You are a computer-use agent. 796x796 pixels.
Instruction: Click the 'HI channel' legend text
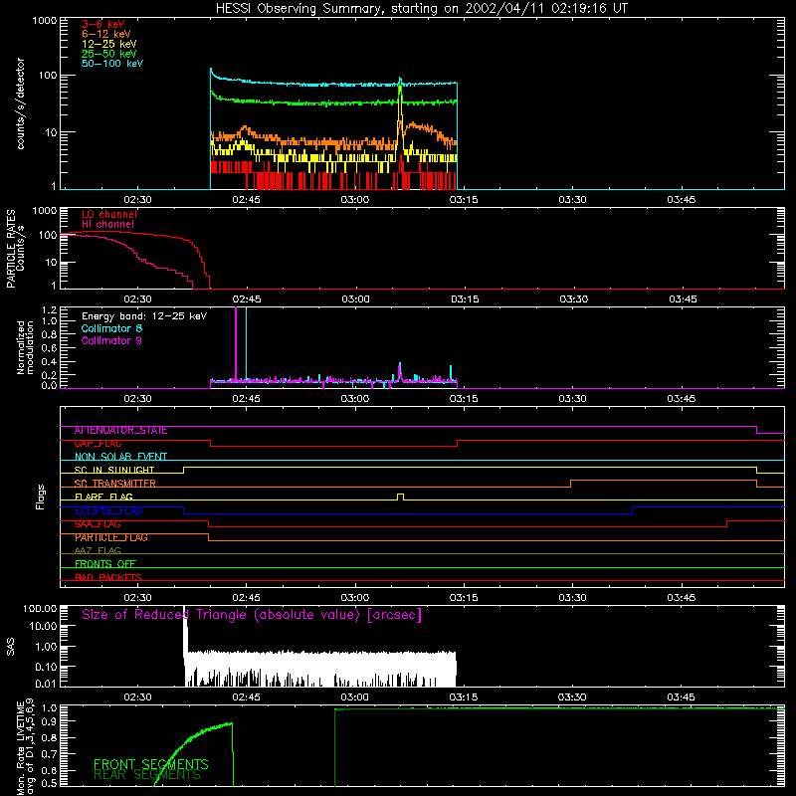[x=107, y=225]
